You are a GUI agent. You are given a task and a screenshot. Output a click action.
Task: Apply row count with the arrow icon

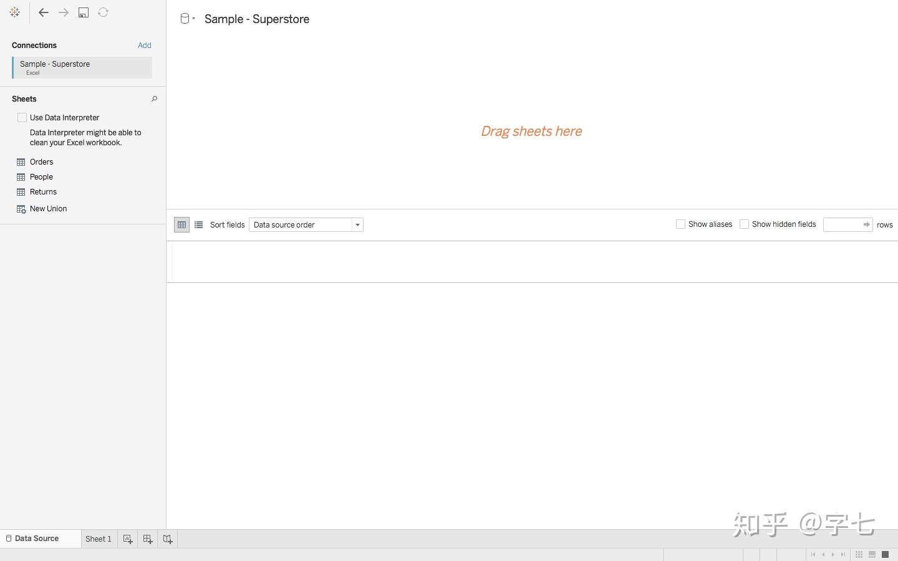pyautogui.click(x=866, y=224)
